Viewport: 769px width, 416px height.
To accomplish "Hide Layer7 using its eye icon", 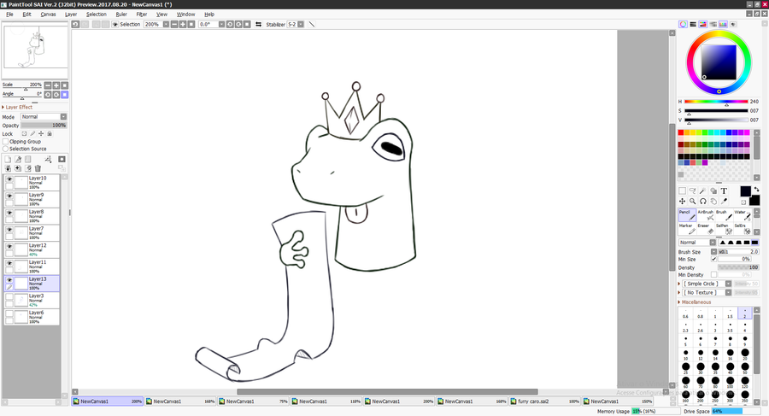I will 9,230.
